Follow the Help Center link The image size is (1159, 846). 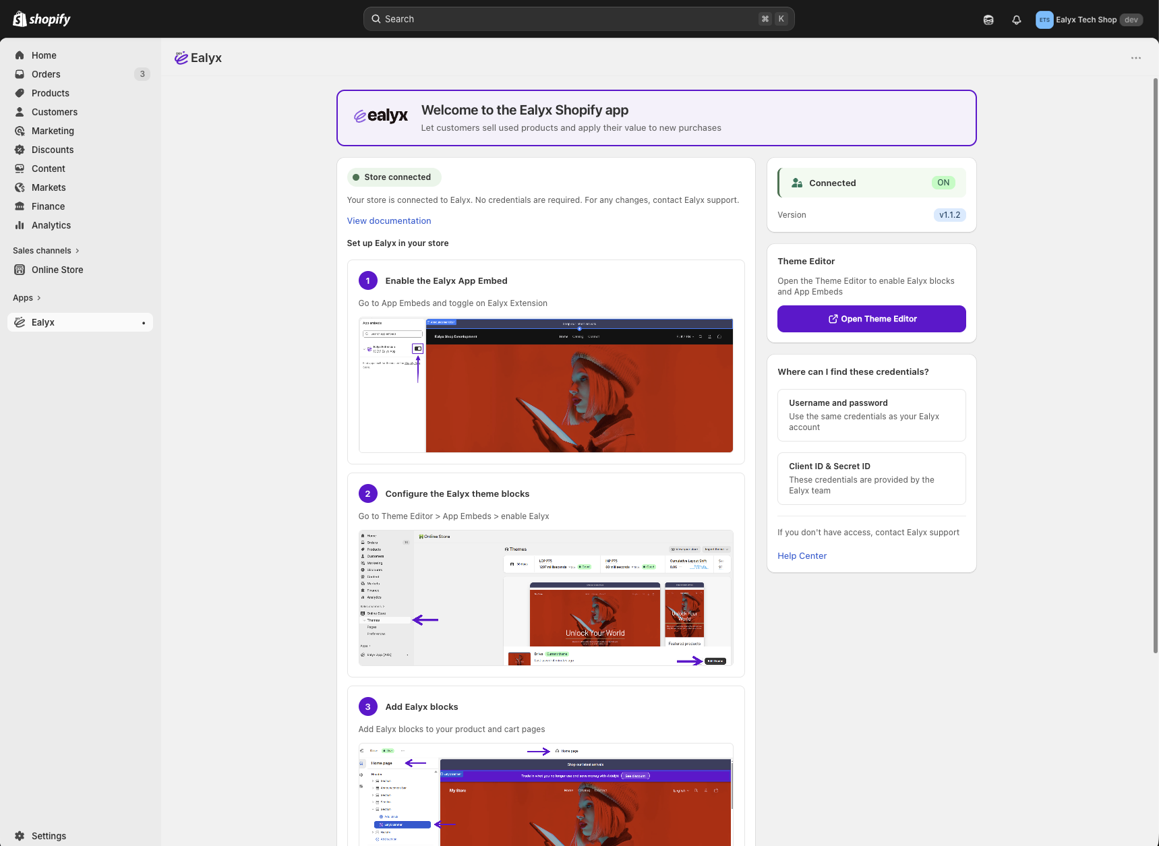pos(802,556)
